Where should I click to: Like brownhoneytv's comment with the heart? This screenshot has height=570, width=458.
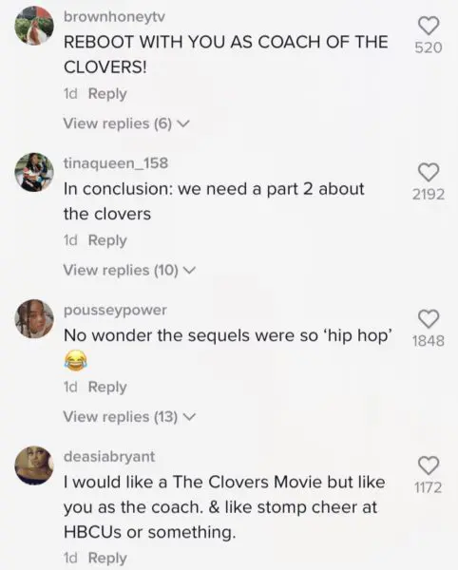pos(429,26)
